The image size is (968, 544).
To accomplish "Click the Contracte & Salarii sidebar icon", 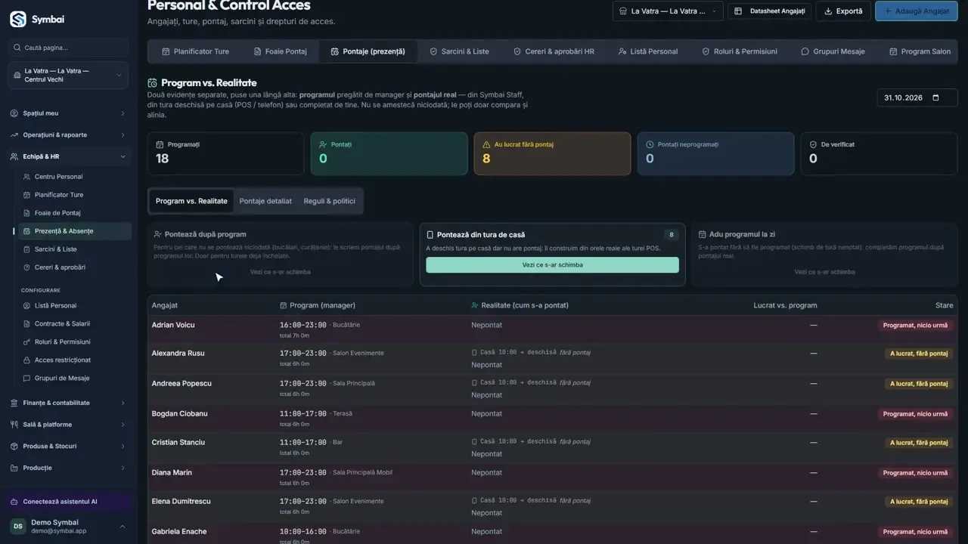I will (x=27, y=323).
